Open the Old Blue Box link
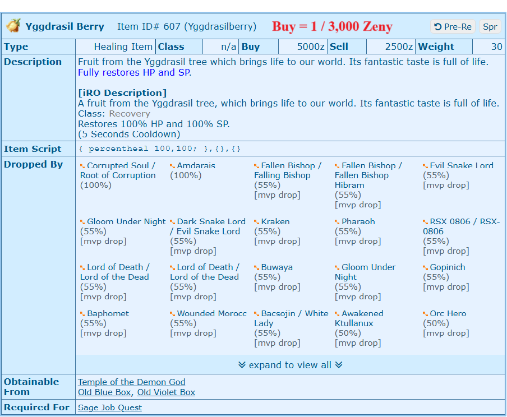The width and height of the screenshot is (507, 417). pyautogui.click(x=104, y=392)
